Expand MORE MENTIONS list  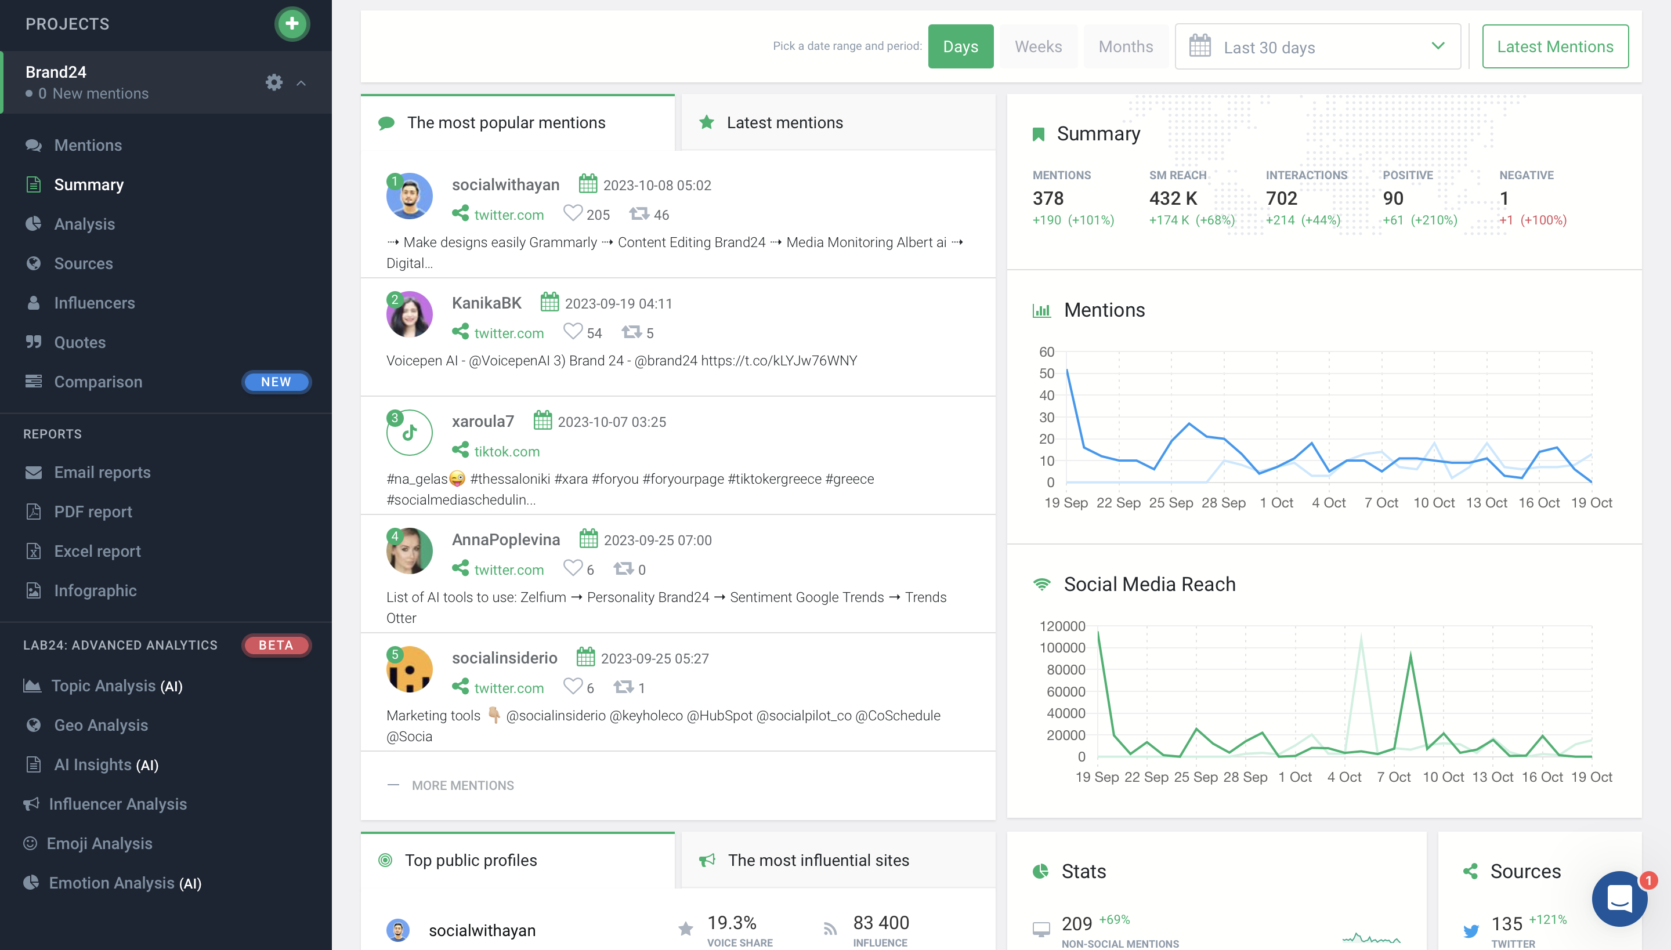click(463, 785)
